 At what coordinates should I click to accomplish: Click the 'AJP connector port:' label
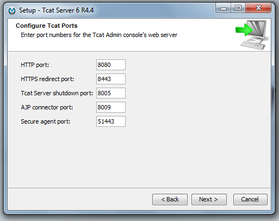tap(47, 107)
